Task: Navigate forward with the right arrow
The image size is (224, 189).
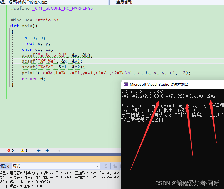Action: click(x=47, y=151)
